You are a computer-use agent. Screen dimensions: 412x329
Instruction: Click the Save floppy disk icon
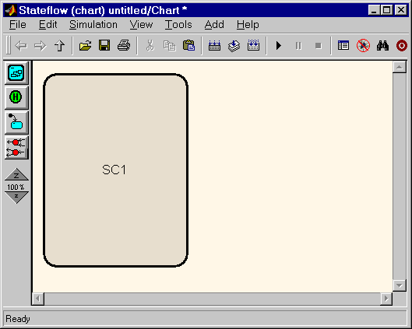(104, 46)
